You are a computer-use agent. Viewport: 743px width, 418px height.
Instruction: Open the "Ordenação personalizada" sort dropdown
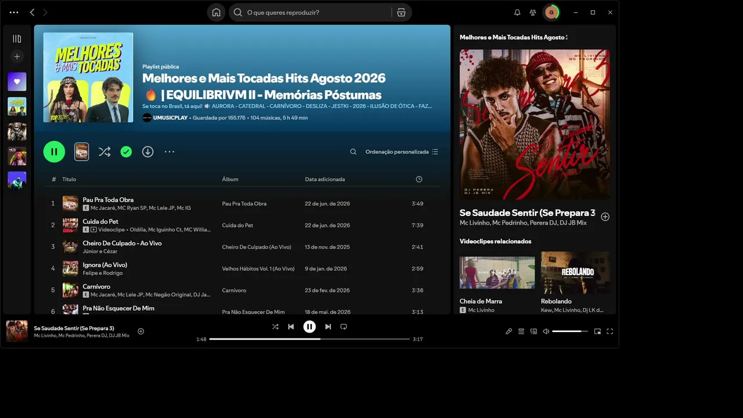pos(402,152)
